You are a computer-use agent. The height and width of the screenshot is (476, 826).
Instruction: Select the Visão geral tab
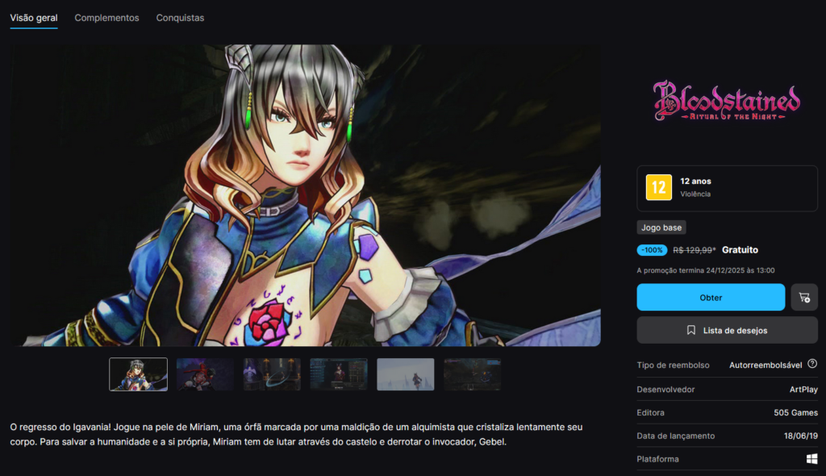[33, 17]
